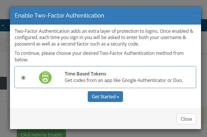Click empty space right of Get Started button

point(159,97)
